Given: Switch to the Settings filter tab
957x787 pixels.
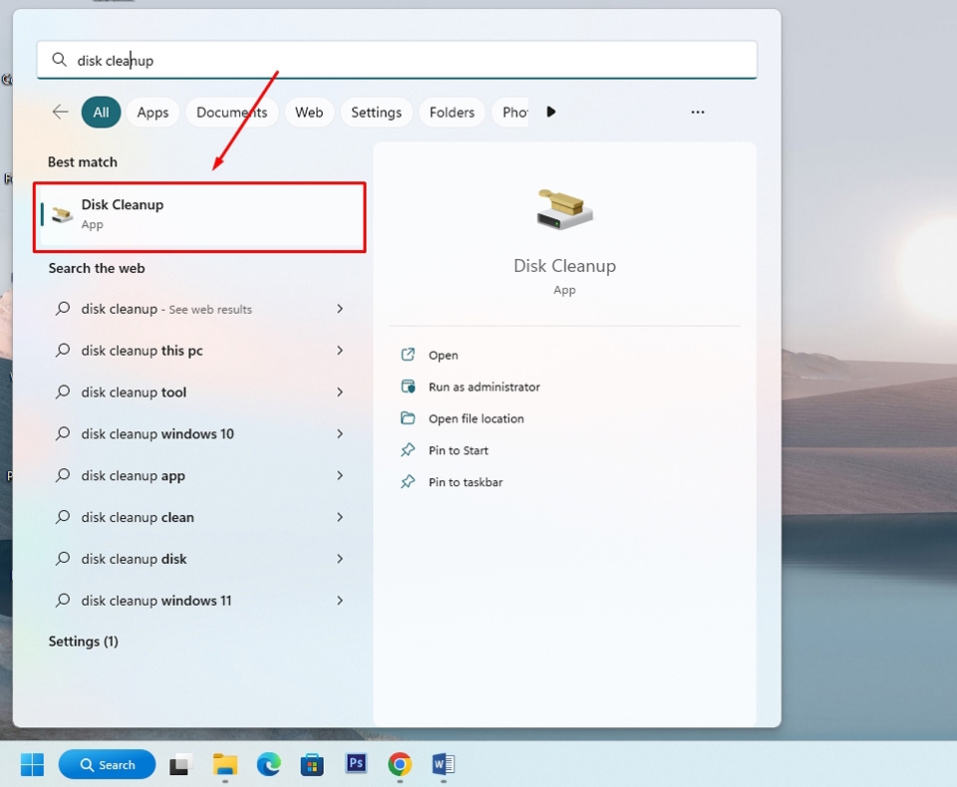Looking at the screenshot, I should point(377,113).
